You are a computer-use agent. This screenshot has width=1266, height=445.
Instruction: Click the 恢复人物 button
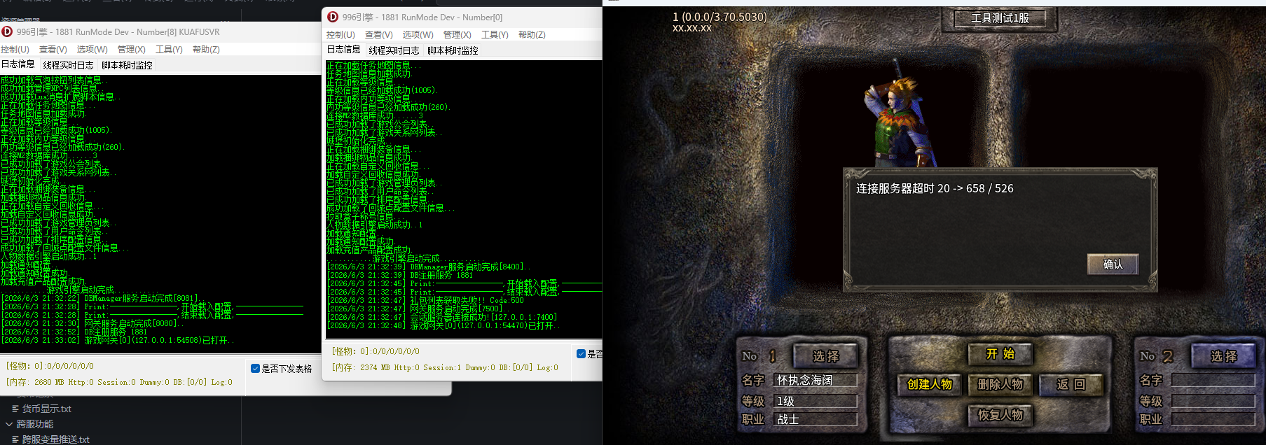[x=1000, y=415]
